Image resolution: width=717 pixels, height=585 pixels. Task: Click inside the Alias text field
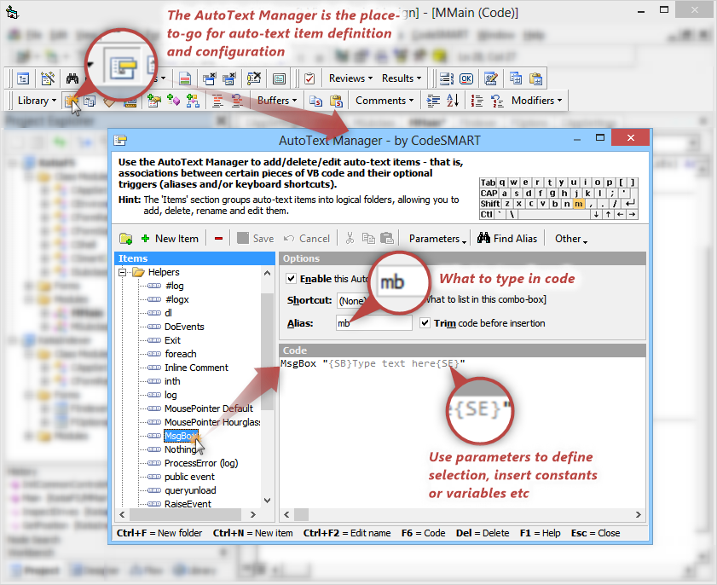tap(374, 323)
